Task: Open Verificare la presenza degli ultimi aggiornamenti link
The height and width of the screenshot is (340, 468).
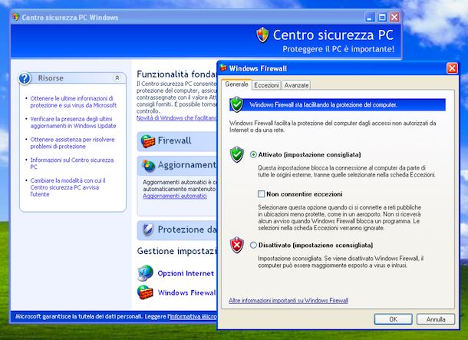Action: (73, 122)
